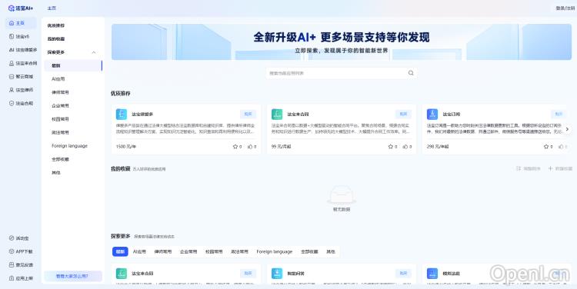This screenshot has width=577, height=289.
Task: Switch to the 其他 tab
Action: point(331,251)
